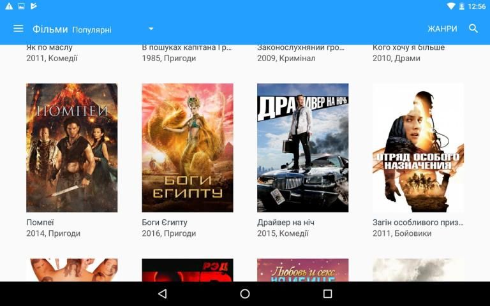Open the recent apps square button
This screenshot has height=306, width=490.
tap(327, 294)
